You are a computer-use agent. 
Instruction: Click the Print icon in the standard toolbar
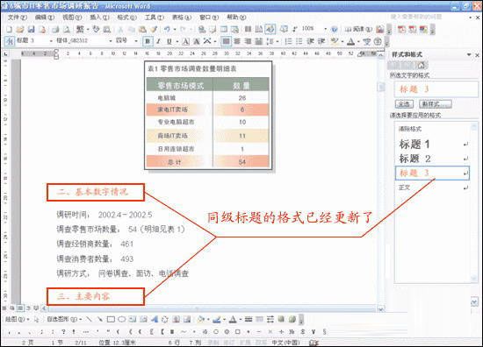tap(55, 30)
